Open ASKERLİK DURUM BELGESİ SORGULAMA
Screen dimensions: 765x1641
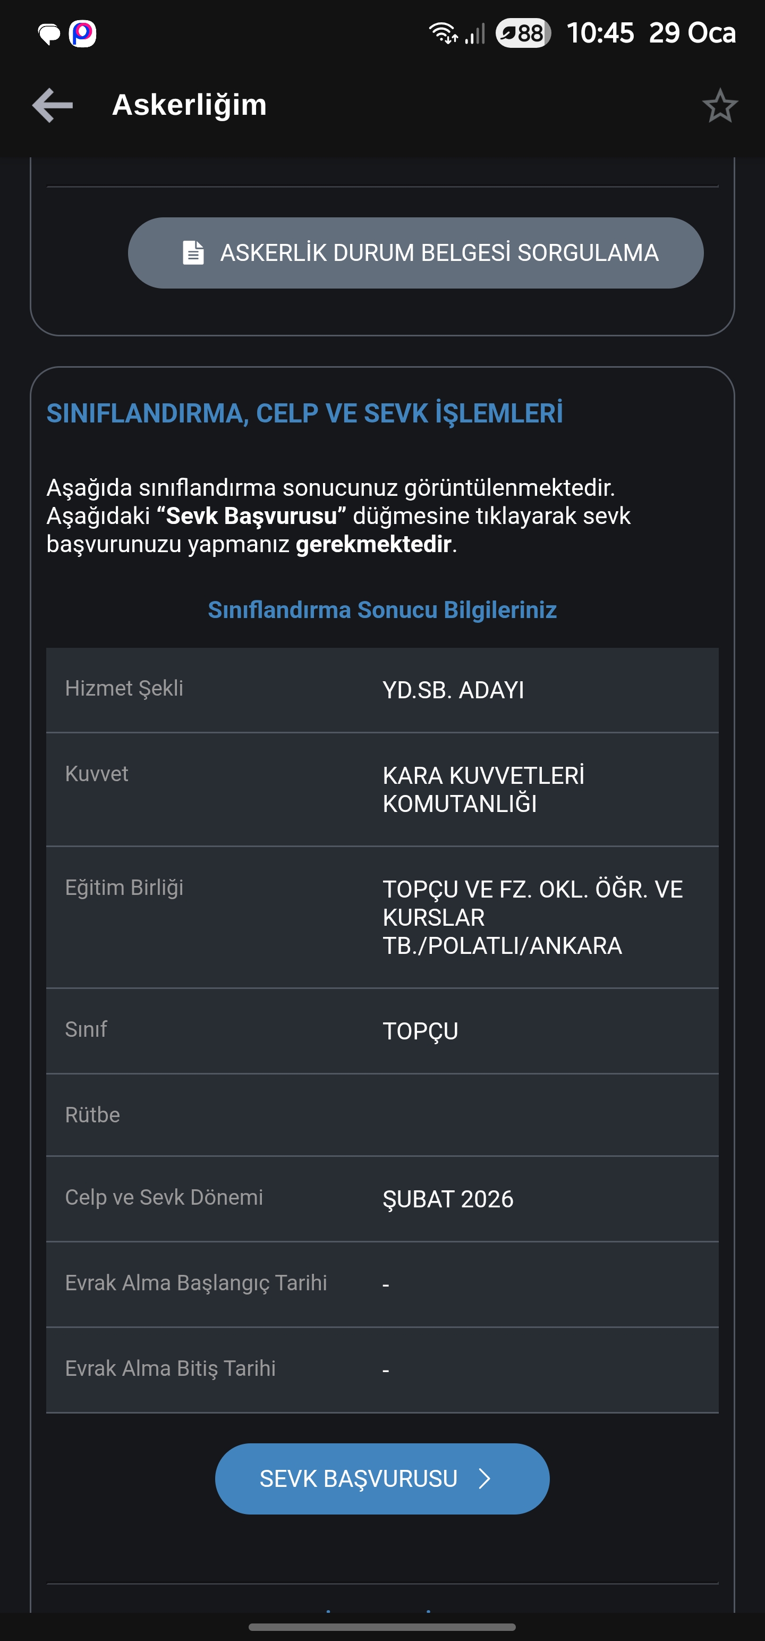click(x=415, y=253)
